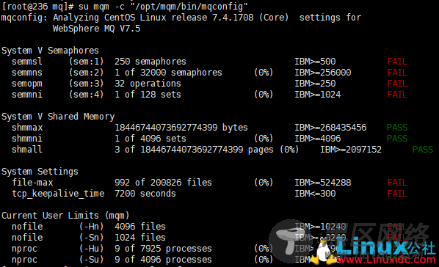Click the "IBM>=268435456" requirement

tap(330, 128)
